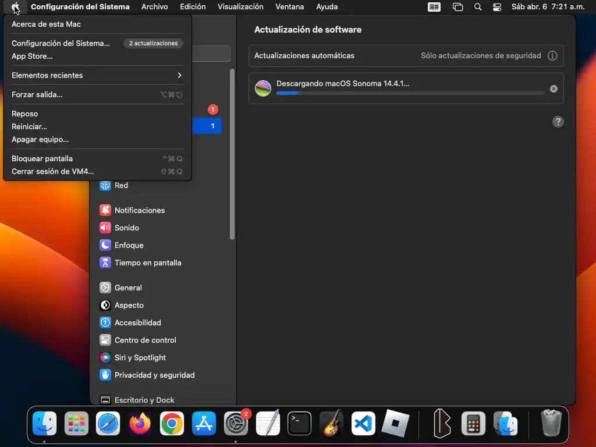Screen dimensions: 596x447
Task: Launch Calculator from the Dock
Action: [473, 424]
